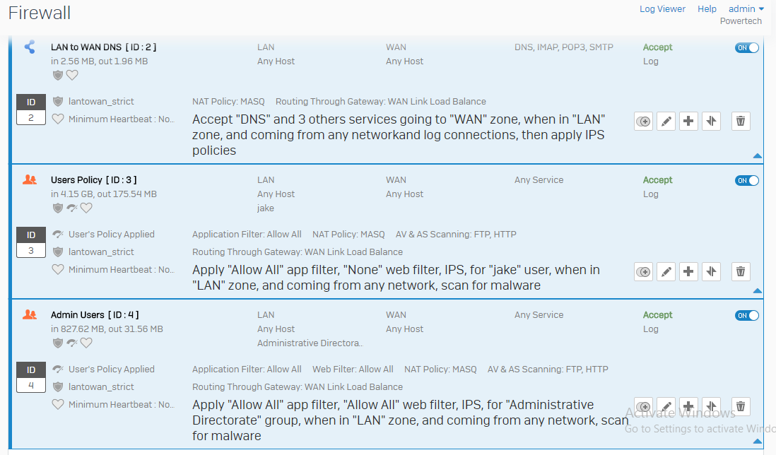Click the ID 3 badge
Screen dimensions: 776x455
(x=31, y=242)
